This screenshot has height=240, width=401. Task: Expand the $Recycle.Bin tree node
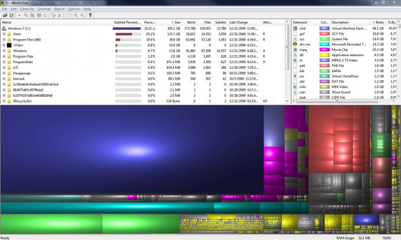click(4, 101)
